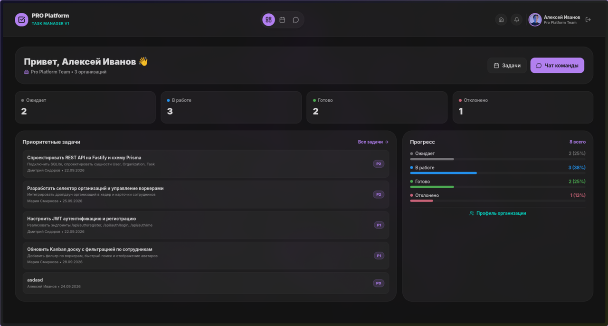The width and height of the screenshot is (608, 326).
Task: Open Профиль организации link
Action: click(x=498, y=213)
